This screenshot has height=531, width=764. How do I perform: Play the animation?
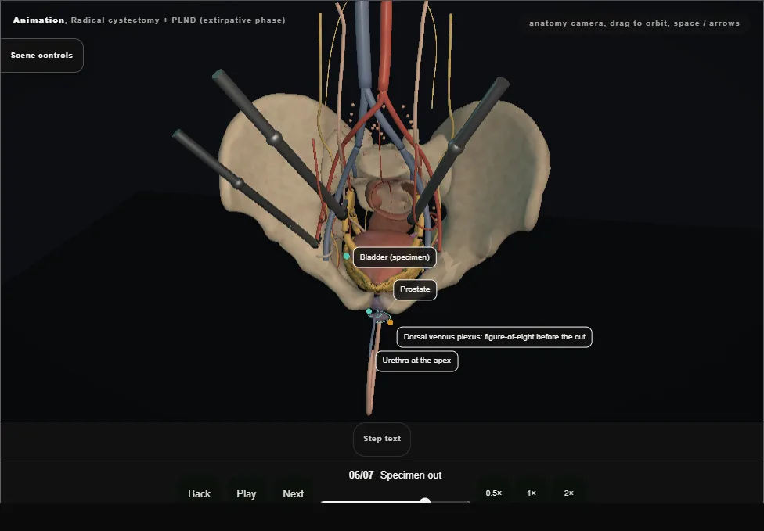pyautogui.click(x=247, y=493)
